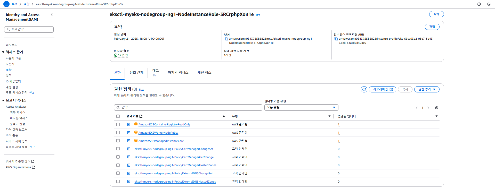Viewport: 495px width, 189px height.
Task: Switch to the 신뢰 관계 tab
Action: (136, 73)
